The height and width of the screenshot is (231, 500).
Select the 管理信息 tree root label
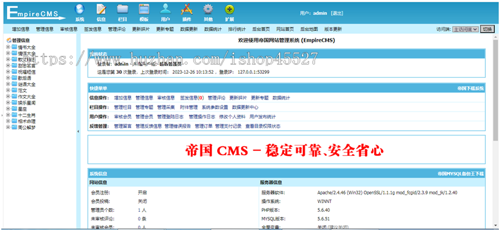tap(21, 40)
